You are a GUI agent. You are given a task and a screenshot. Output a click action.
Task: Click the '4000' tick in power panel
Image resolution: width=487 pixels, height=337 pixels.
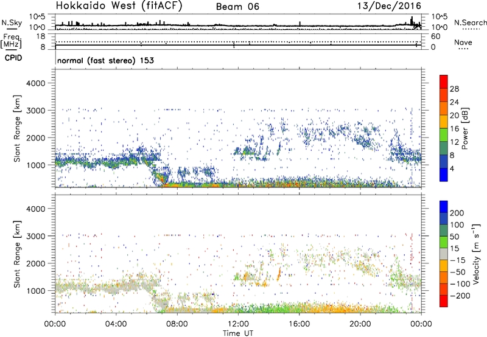click(x=35, y=83)
